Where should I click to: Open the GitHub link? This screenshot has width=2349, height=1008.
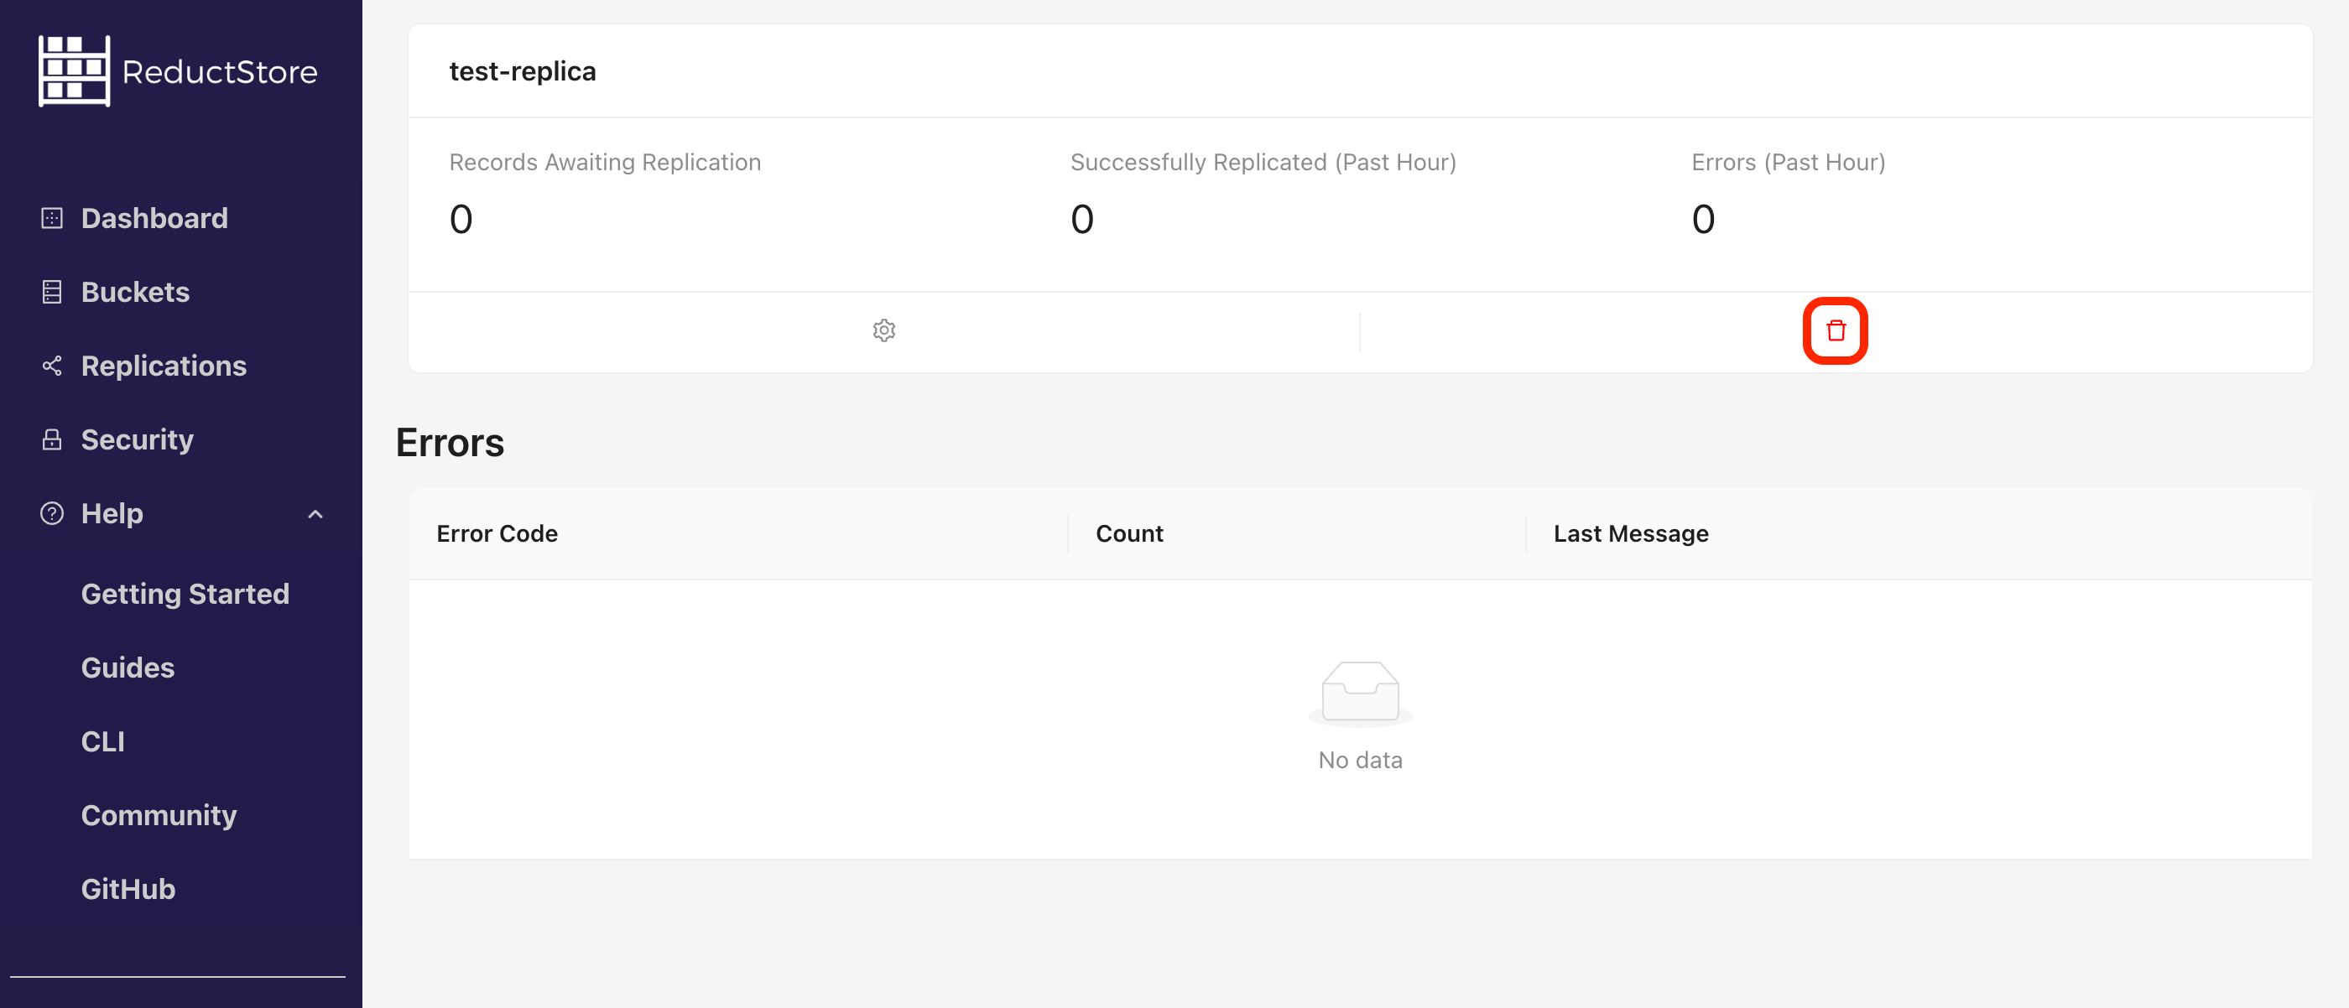pyautogui.click(x=128, y=889)
